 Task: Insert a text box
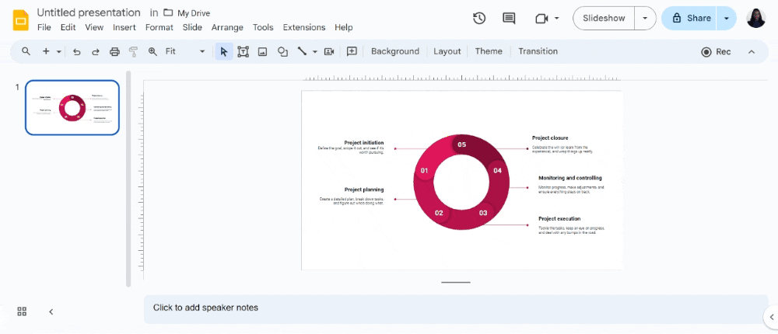pos(243,51)
